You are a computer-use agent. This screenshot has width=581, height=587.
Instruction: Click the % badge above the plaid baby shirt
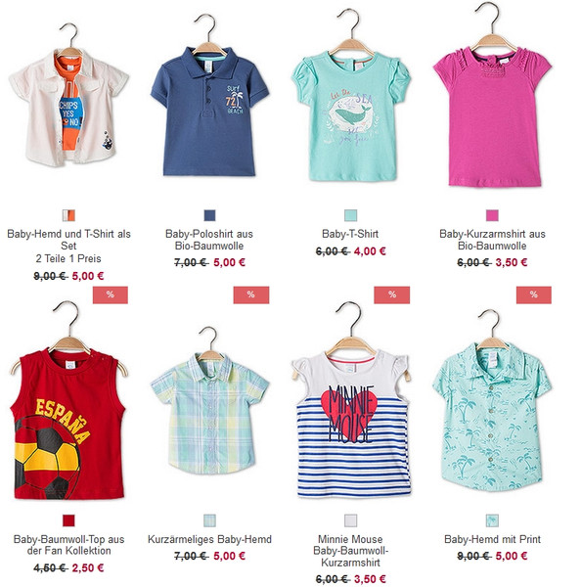pos(251,294)
